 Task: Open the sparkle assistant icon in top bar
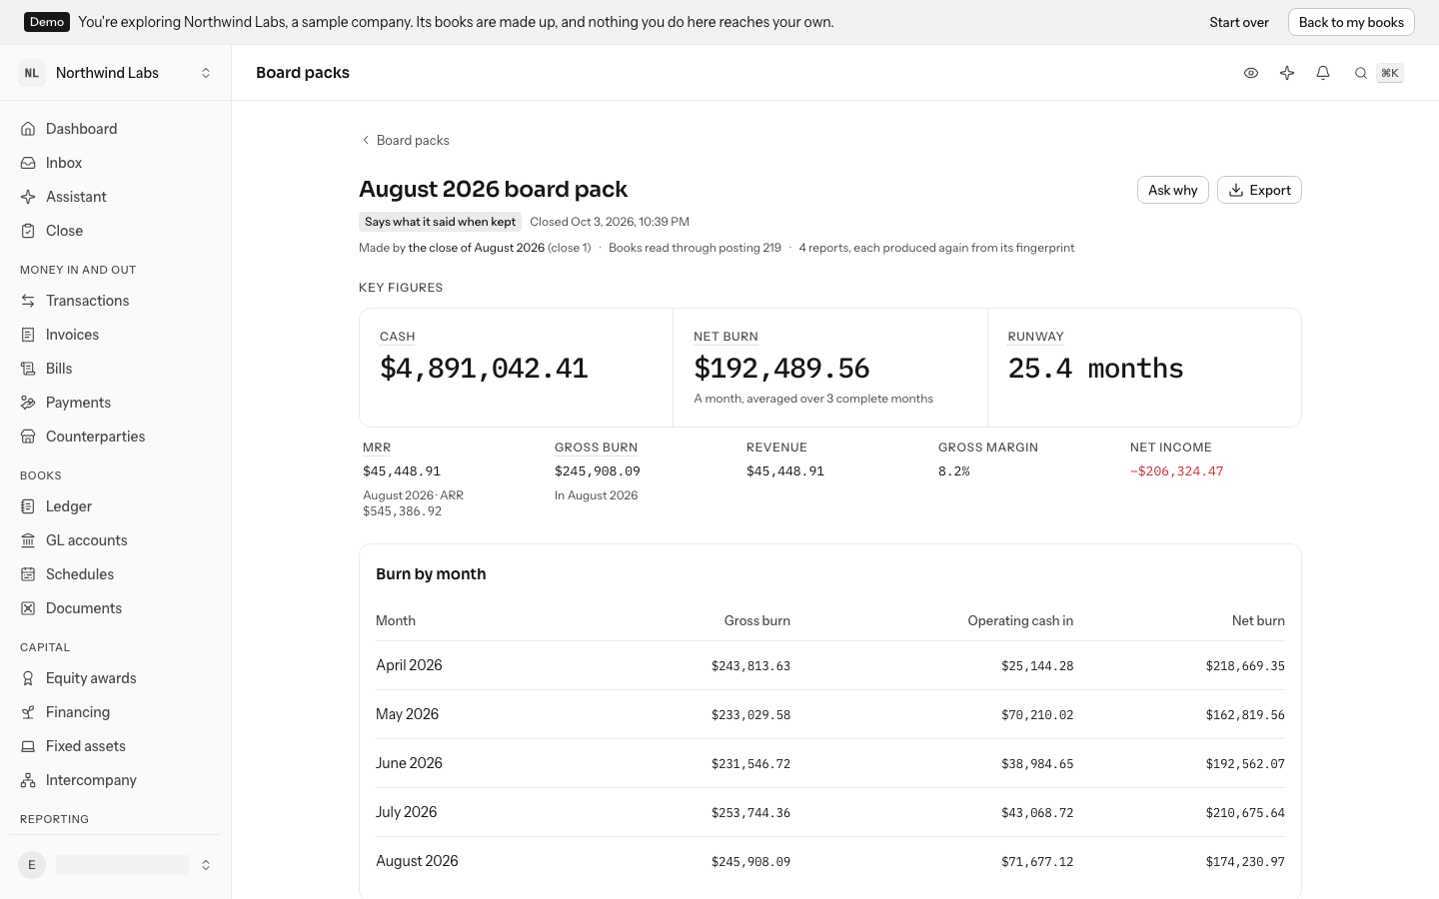(x=1287, y=73)
